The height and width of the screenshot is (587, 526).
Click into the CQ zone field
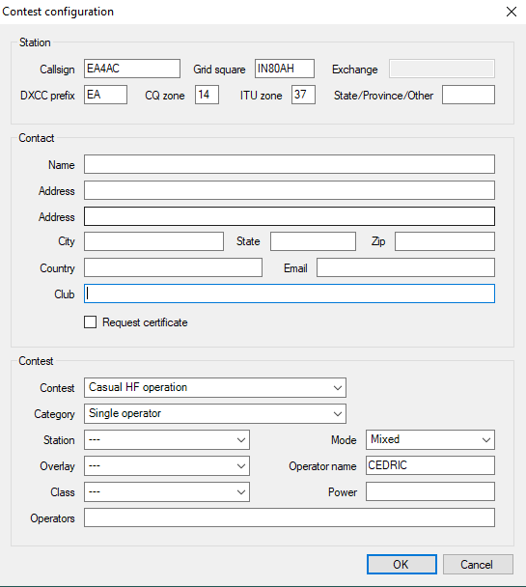pos(207,95)
